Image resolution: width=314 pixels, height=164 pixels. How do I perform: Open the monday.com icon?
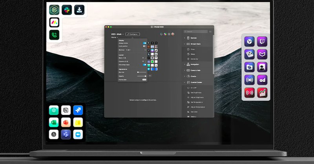[54, 22]
